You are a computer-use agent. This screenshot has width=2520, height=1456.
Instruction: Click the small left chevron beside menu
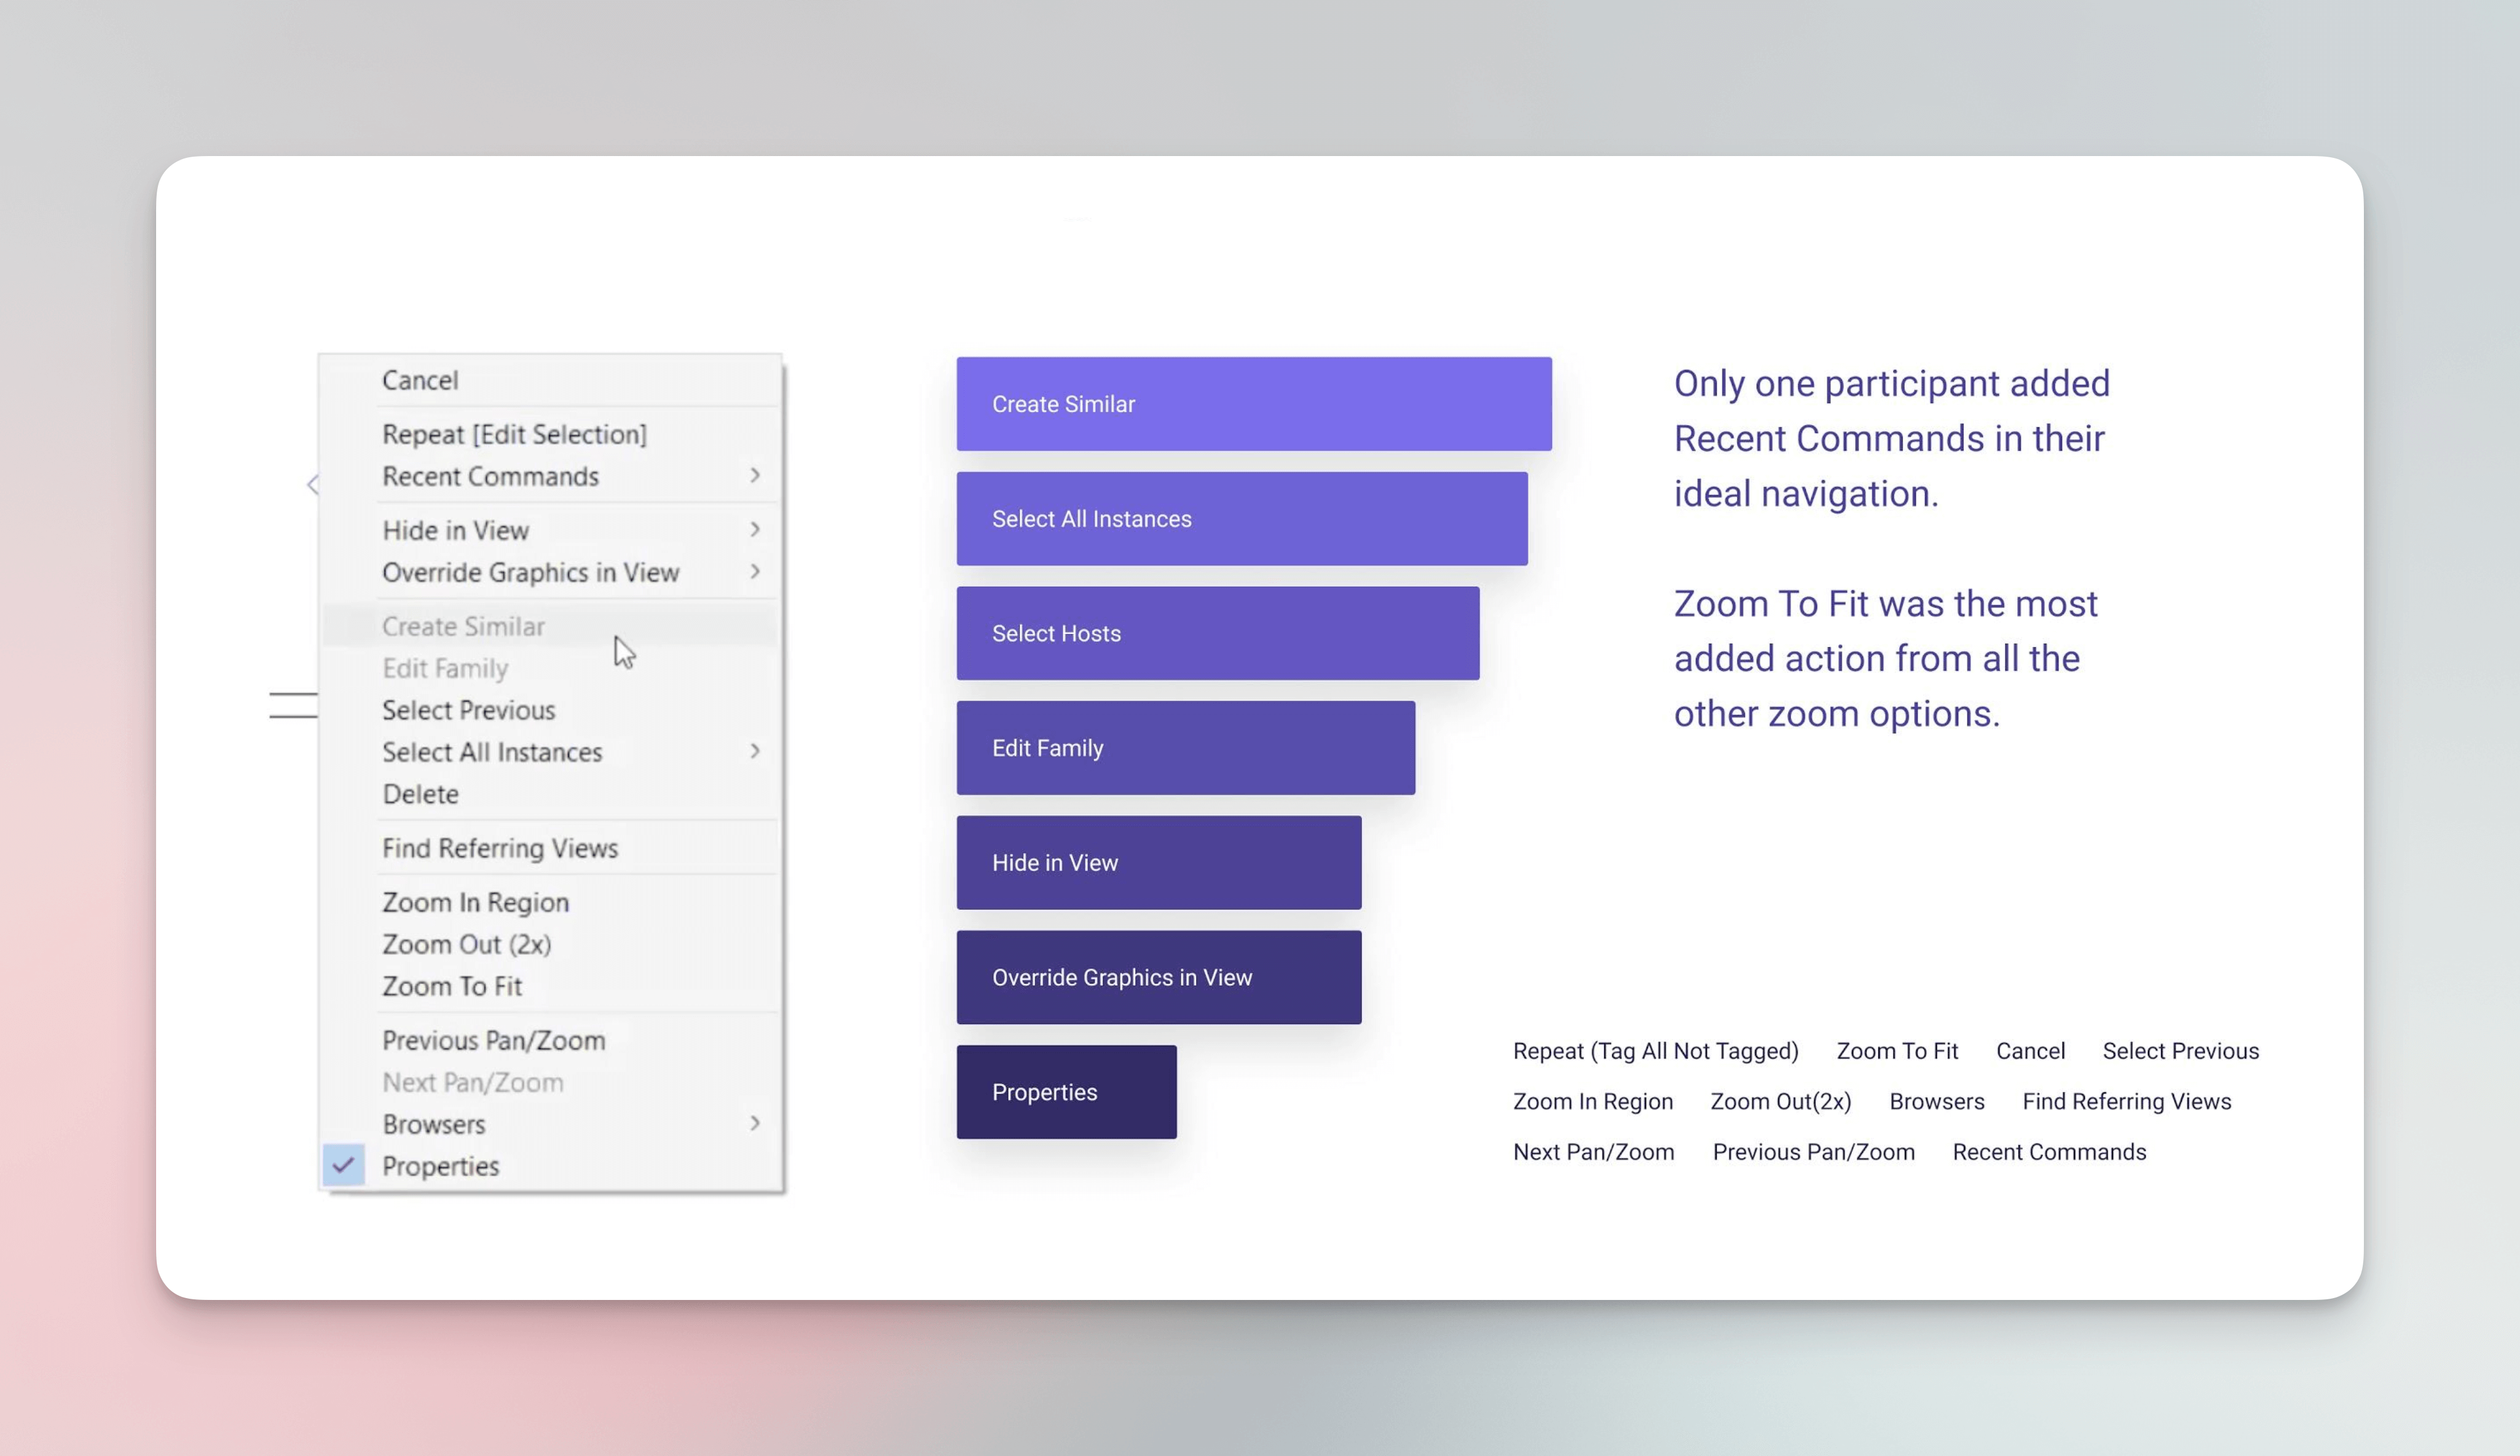313,485
